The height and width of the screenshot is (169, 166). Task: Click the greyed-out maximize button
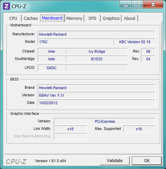click(137, 4)
